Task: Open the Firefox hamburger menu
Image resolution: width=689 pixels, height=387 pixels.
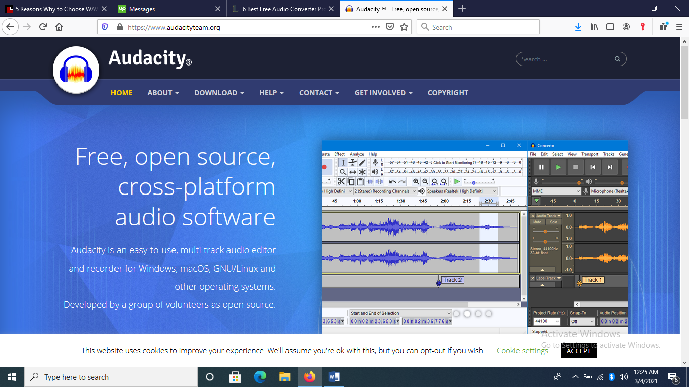Action: tap(679, 27)
